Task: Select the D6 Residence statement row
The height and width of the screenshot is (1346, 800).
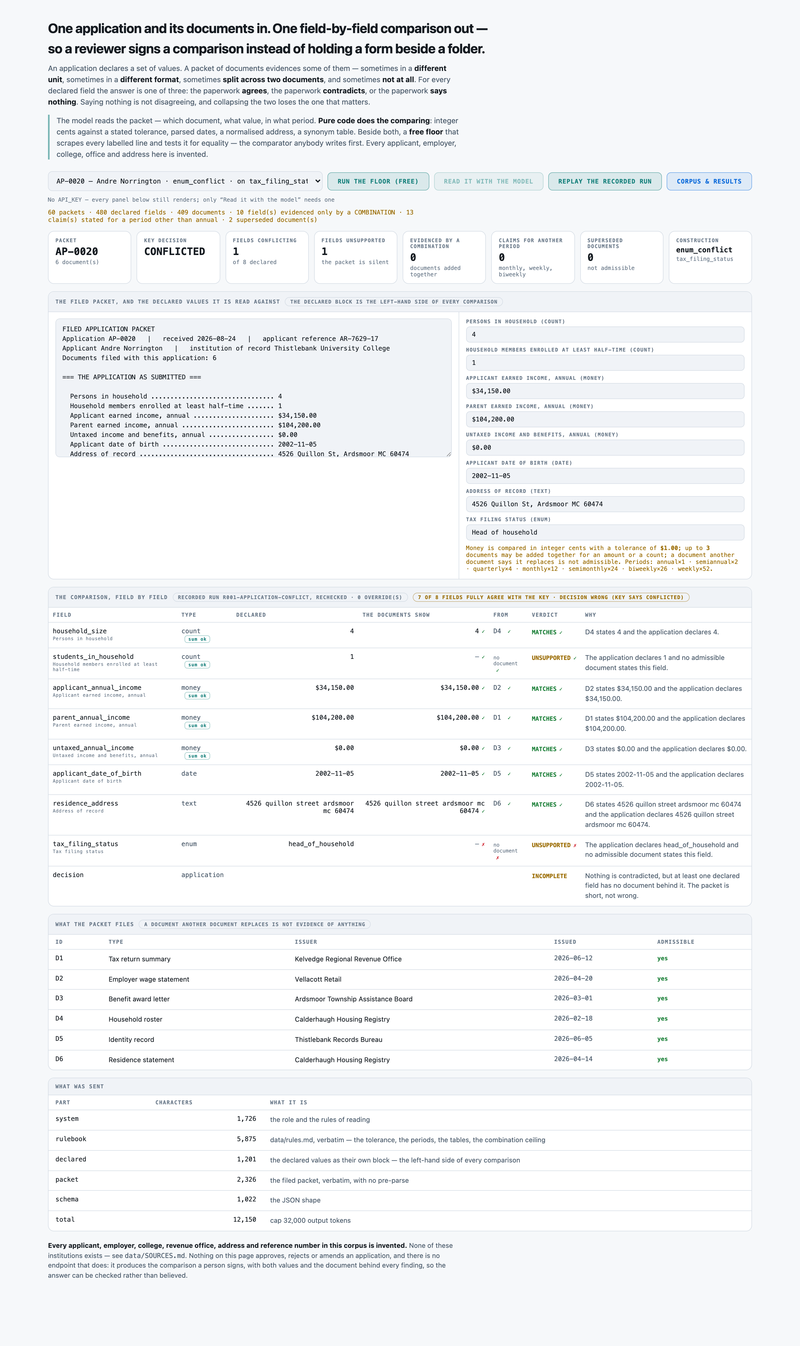Action: pos(399,1060)
